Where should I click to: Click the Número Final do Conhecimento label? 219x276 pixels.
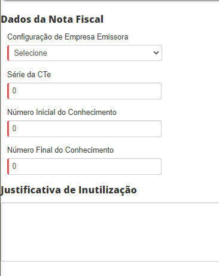click(x=60, y=150)
